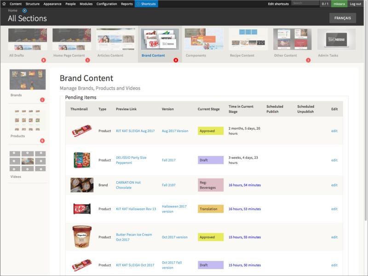Click the KIT KAT SLEIGH Aug 2017 thumbnail
Screen dimensions: 368x276
coord(82,131)
